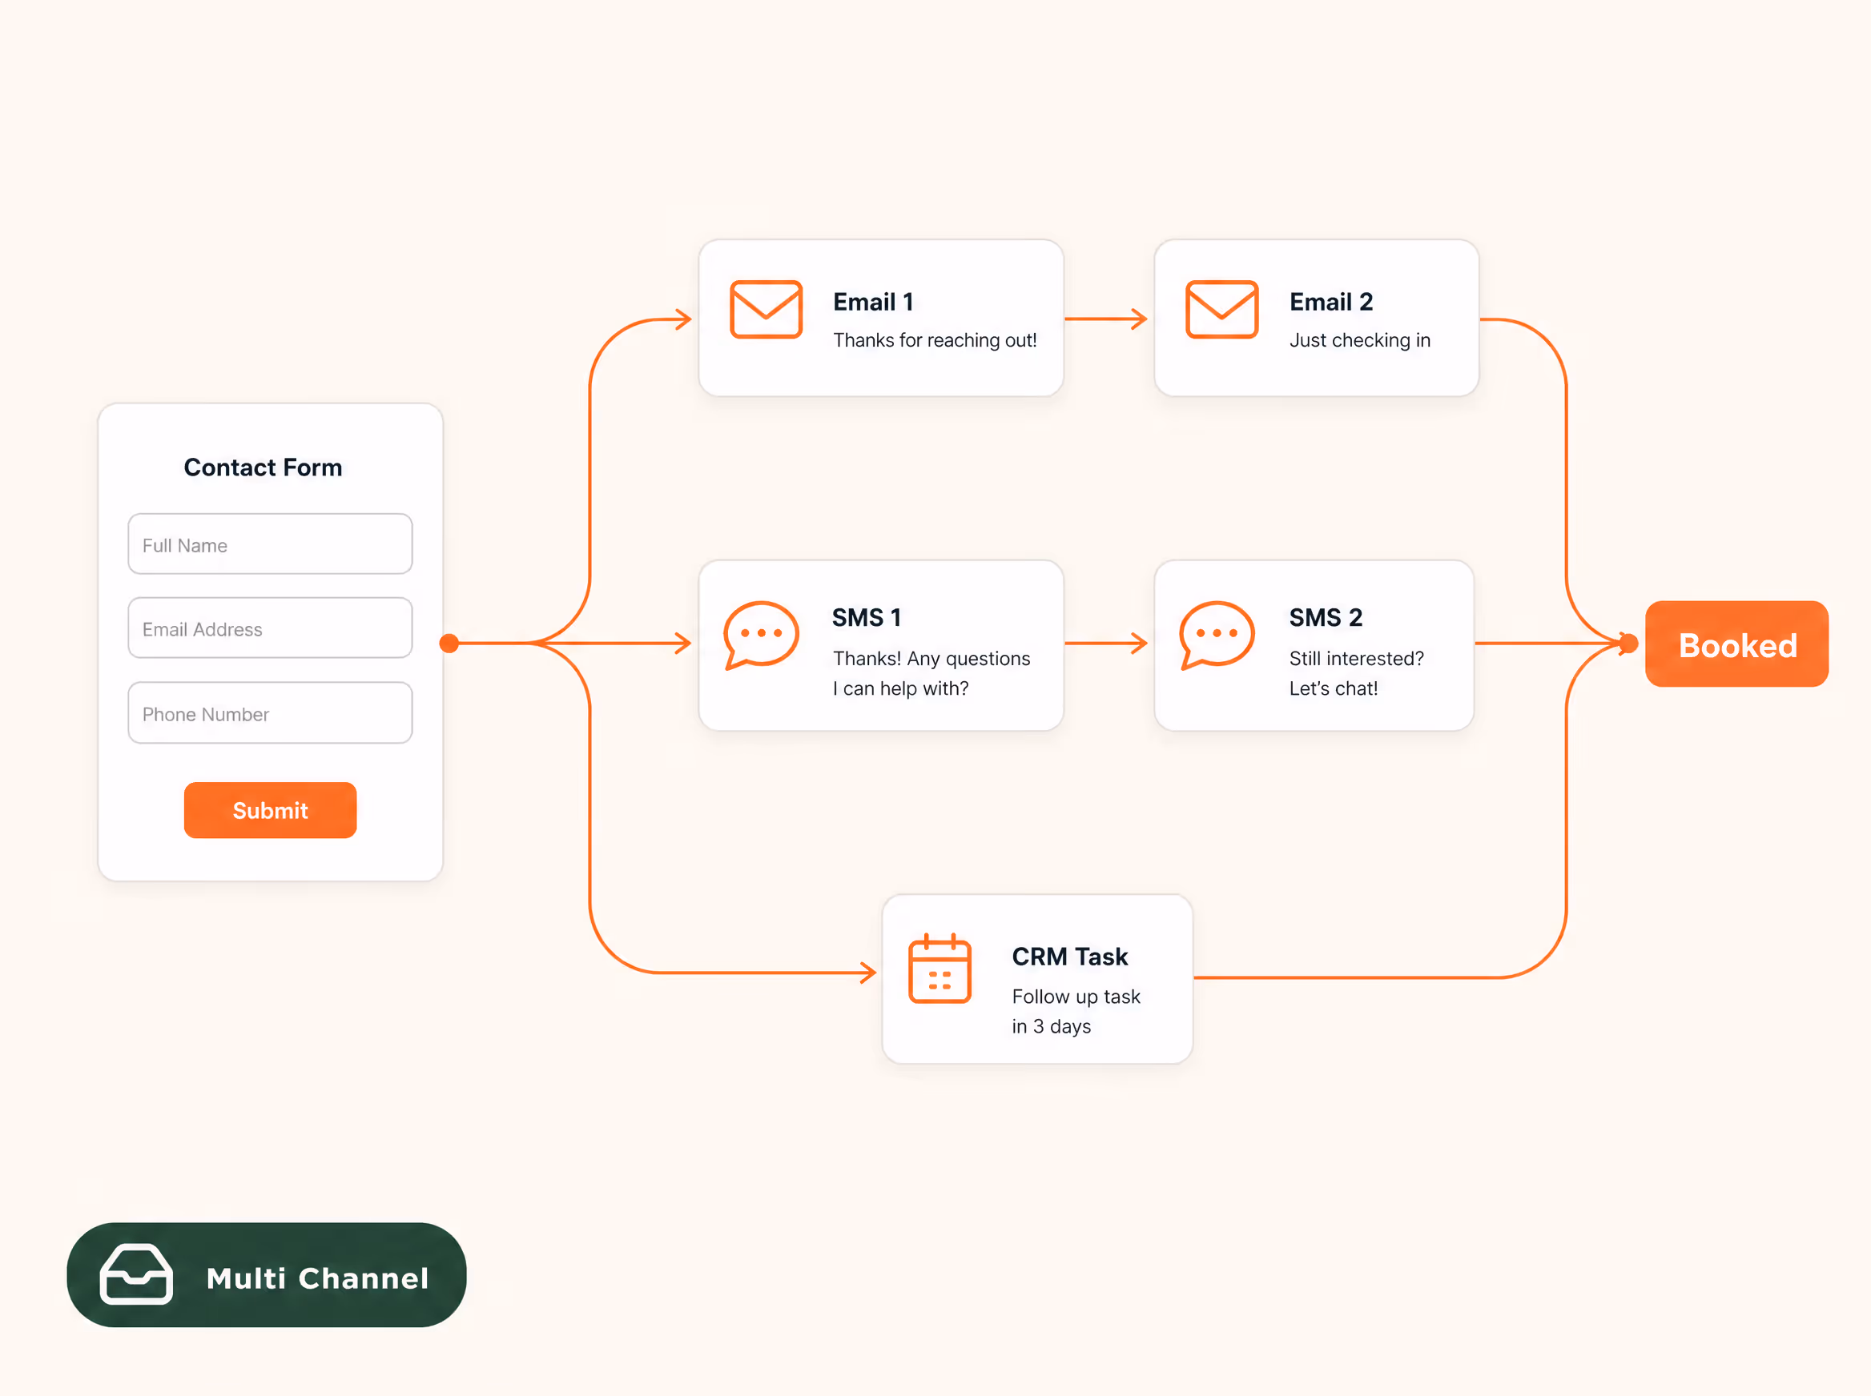
Task: Click the Booked button
Action: click(1736, 644)
